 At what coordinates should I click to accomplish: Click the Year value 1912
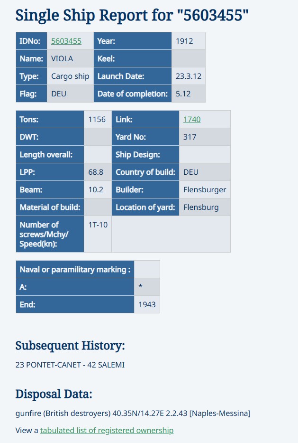tap(184, 41)
